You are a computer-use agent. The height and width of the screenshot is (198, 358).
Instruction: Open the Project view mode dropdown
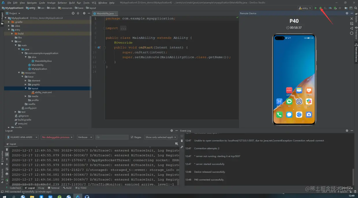[x=13, y=13]
